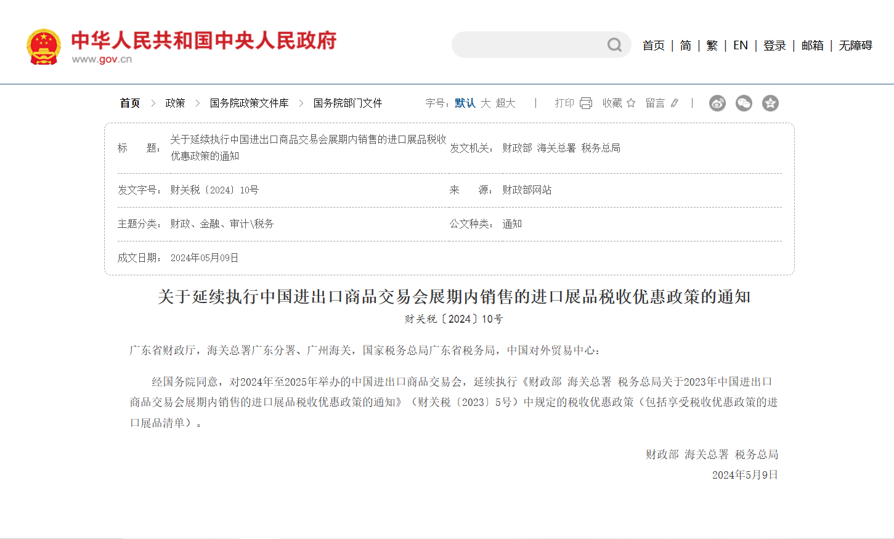Screen dimensions: 894x539
Task: Switch to simplified Chinese 简
Action: [x=685, y=46]
